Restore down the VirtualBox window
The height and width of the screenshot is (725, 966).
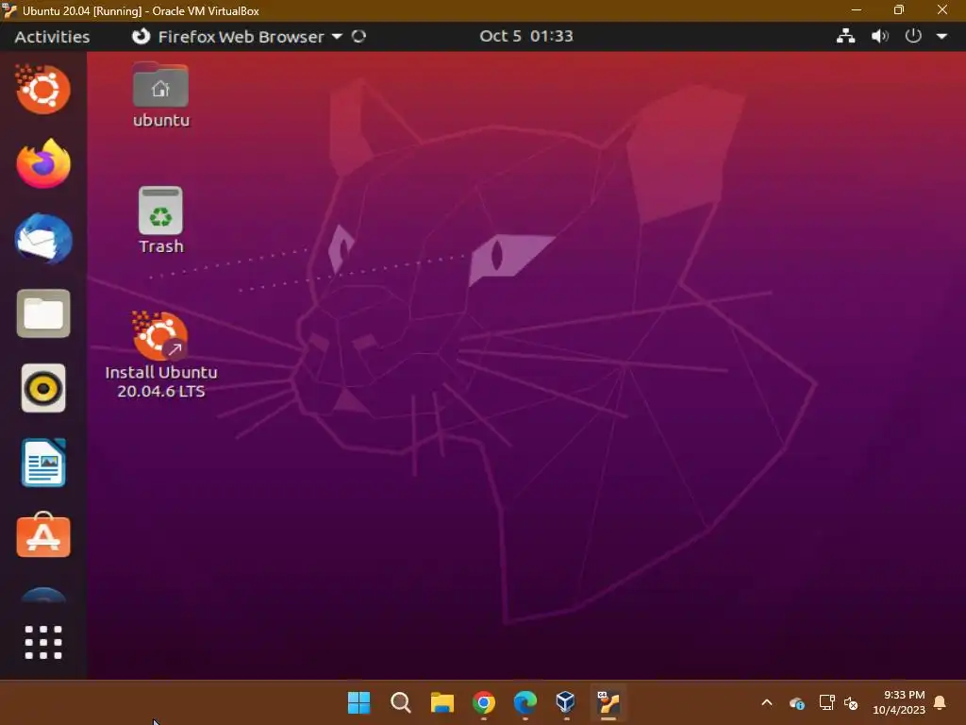899,9
